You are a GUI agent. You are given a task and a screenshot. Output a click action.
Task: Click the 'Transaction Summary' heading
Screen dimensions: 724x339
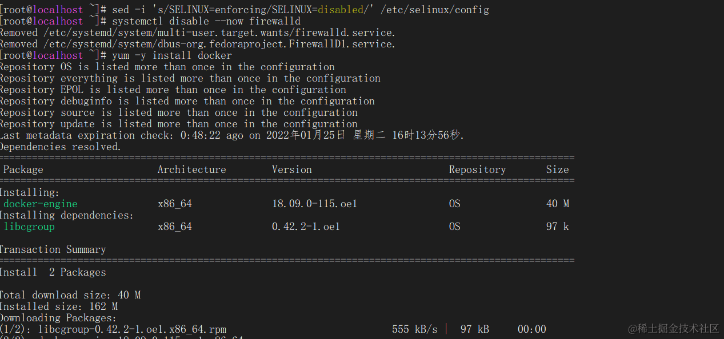pos(53,249)
